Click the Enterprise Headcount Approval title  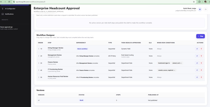57,8
